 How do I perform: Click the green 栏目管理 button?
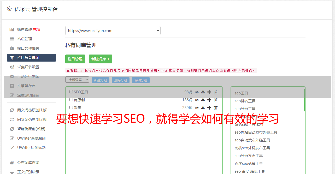75,59
